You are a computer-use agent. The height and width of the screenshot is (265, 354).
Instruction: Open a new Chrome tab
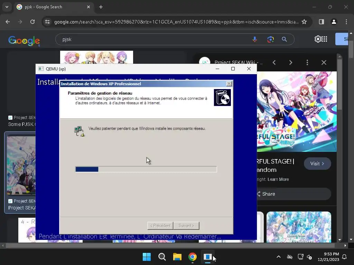(x=101, y=7)
